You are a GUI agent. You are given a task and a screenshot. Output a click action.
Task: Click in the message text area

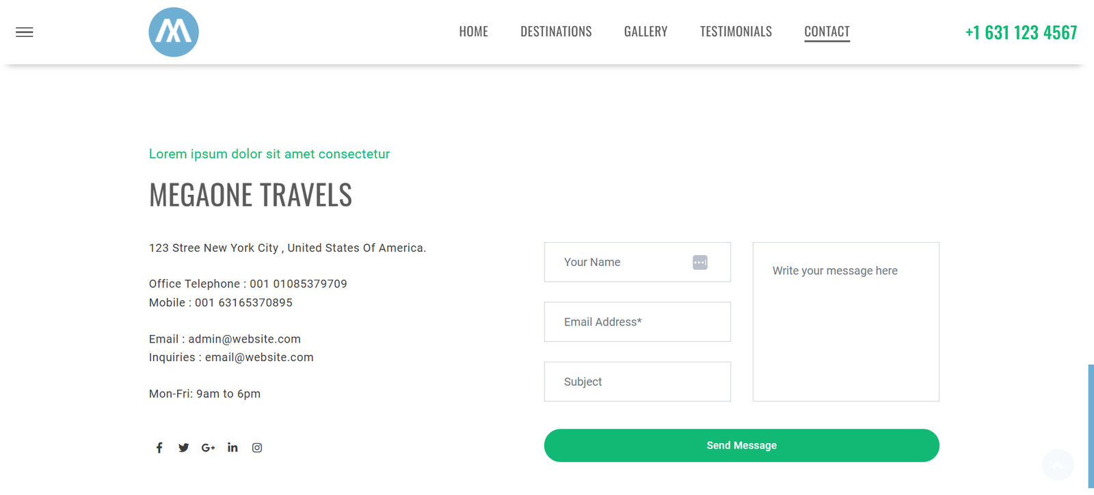point(846,322)
